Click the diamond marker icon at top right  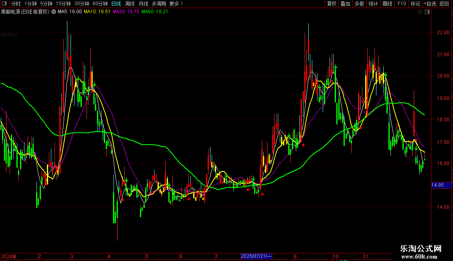click(420, 12)
